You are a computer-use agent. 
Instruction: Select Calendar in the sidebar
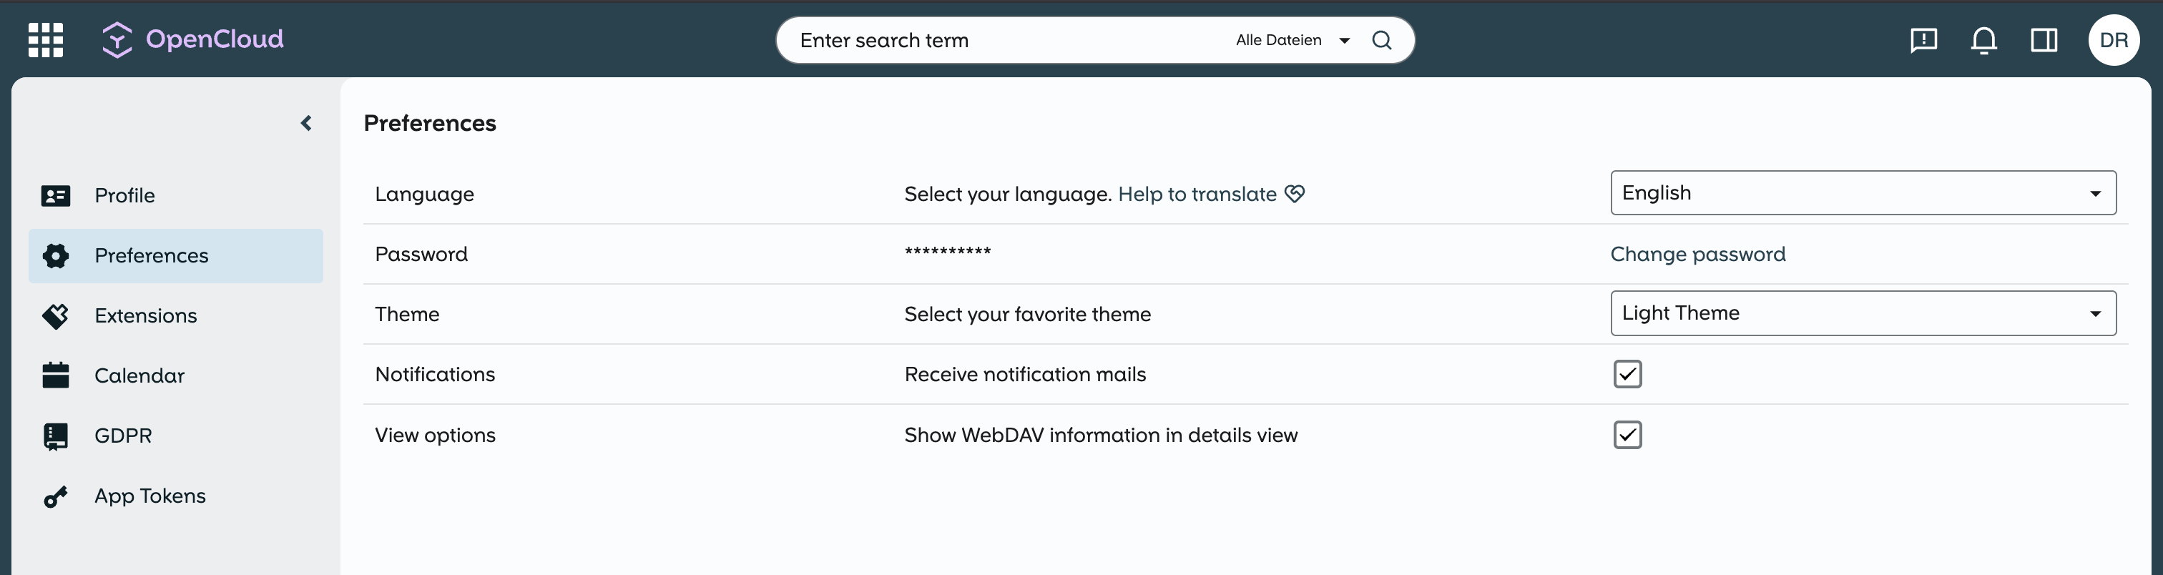[x=139, y=375]
